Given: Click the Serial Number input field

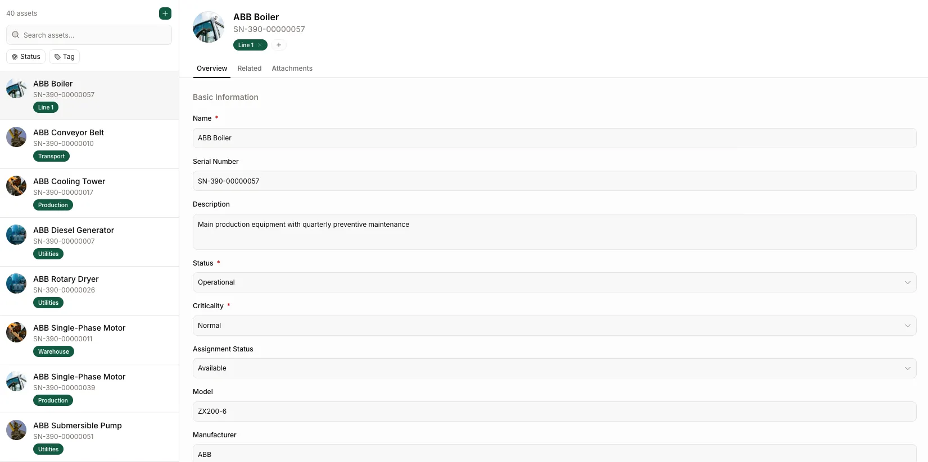Looking at the screenshot, I should pyautogui.click(x=555, y=181).
